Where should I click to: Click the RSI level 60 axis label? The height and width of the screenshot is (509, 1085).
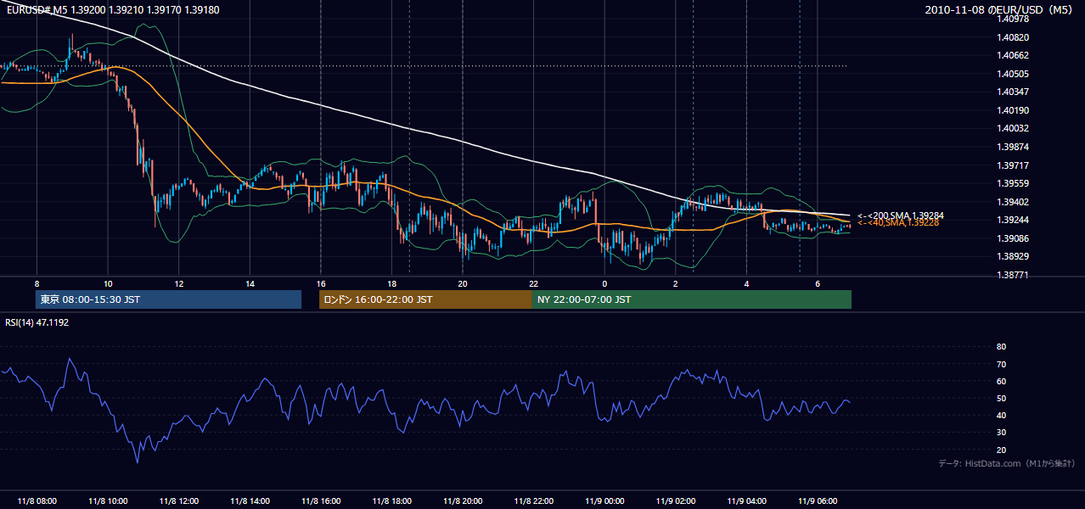click(x=1001, y=381)
